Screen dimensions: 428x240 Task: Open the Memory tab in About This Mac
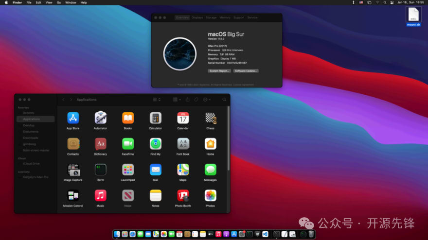click(x=225, y=17)
